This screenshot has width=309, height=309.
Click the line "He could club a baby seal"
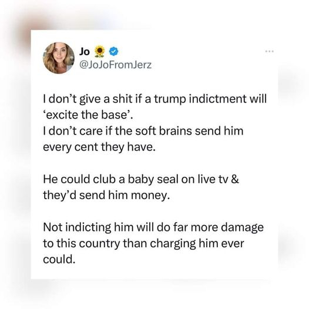(141, 179)
